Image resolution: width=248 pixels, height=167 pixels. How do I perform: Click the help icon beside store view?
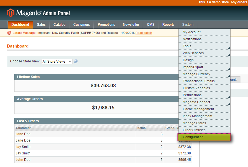point(76,62)
